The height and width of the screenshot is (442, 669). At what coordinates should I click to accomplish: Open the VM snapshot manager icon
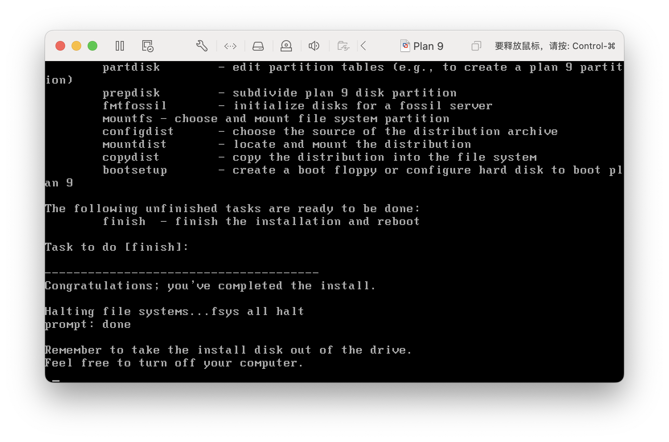point(148,46)
